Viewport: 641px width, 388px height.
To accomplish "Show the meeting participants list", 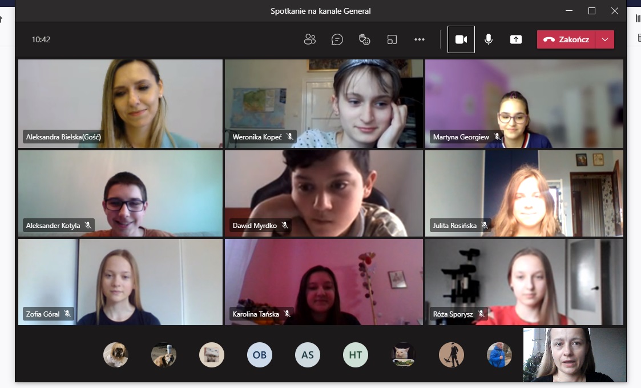I will [310, 39].
